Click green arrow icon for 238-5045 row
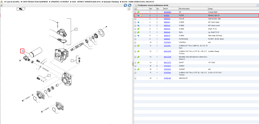 tap(138, 46)
